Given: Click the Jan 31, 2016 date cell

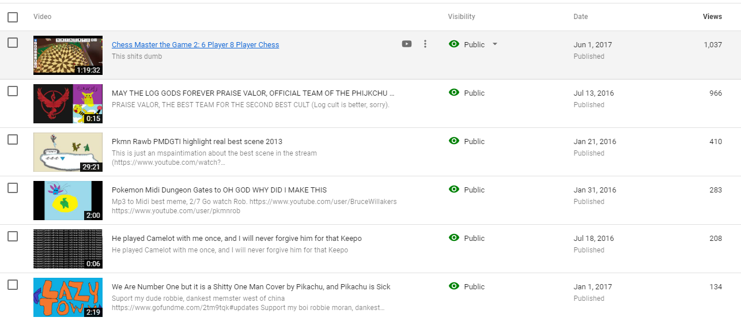Looking at the screenshot, I should point(595,190).
